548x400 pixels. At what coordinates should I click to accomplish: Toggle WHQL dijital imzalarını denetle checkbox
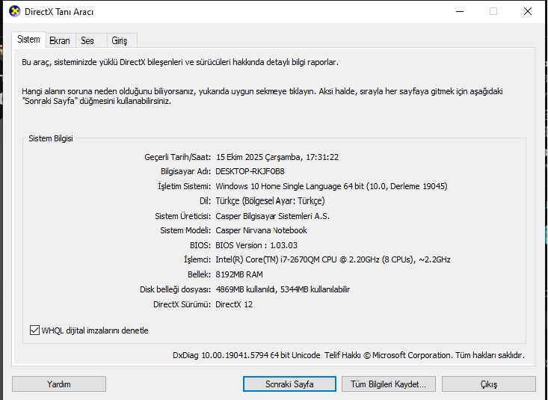[x=34, y=330]
